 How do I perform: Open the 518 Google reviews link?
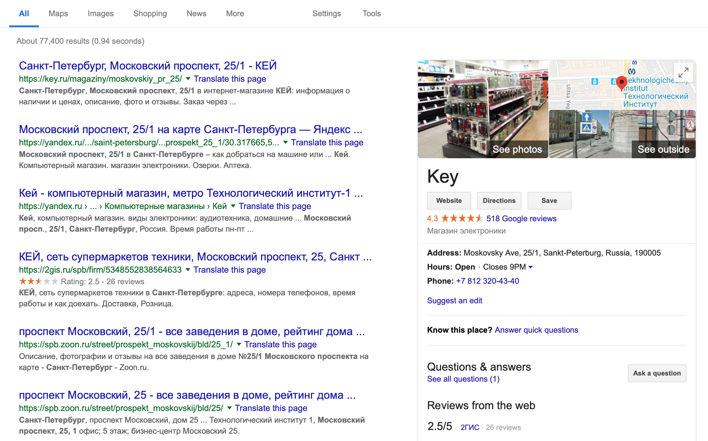tap(521, 219)
